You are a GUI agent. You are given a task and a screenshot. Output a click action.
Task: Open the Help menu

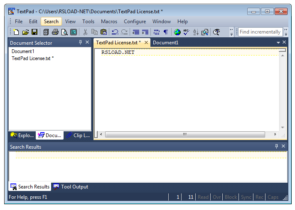pos(182,22)
